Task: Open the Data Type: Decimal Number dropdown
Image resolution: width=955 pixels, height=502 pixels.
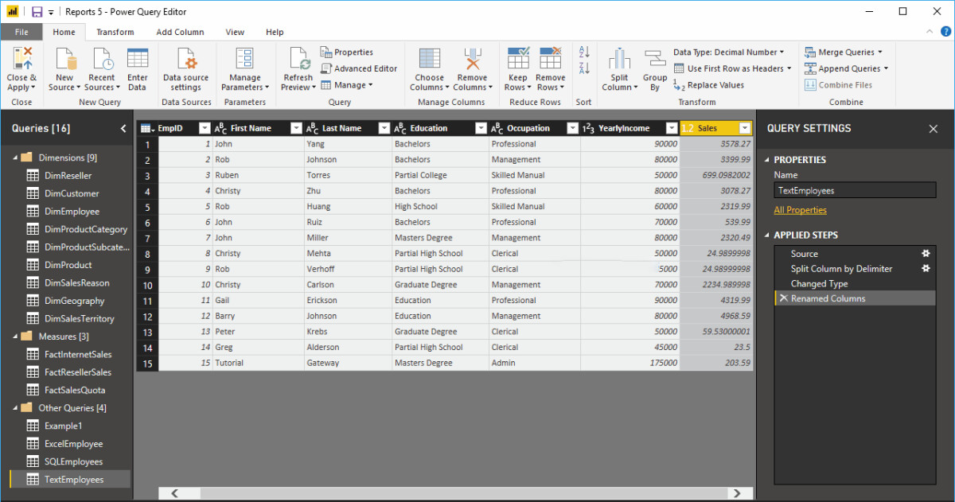Action: coord(729,52)
